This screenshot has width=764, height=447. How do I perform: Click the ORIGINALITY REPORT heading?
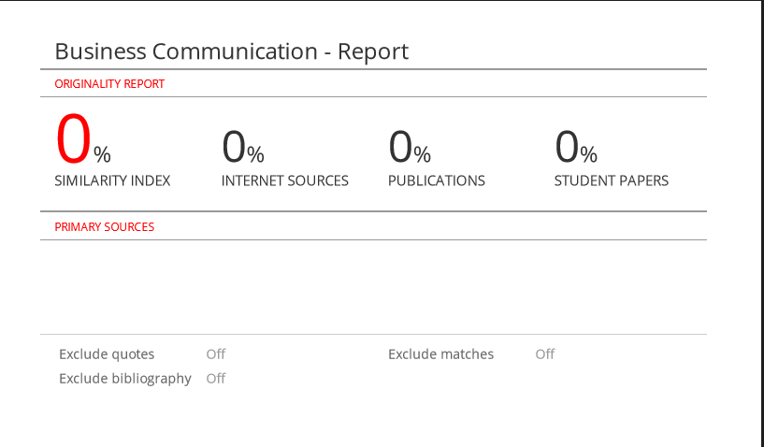click(x=109, y=84)
